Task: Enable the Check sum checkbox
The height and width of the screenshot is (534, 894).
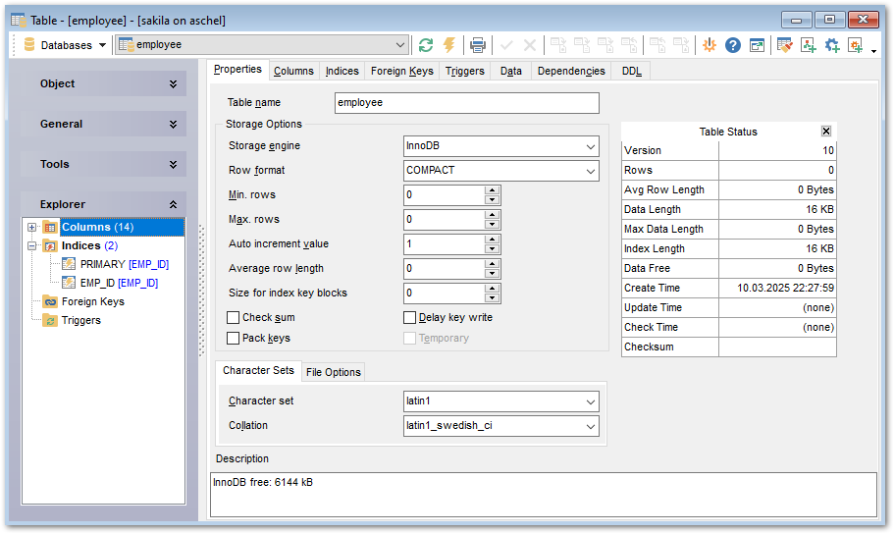Action: (234, 318)
